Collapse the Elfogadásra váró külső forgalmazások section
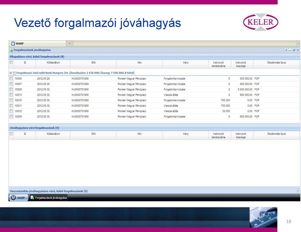The width and height of the screenshot is (301, 232). coord(298,57)
